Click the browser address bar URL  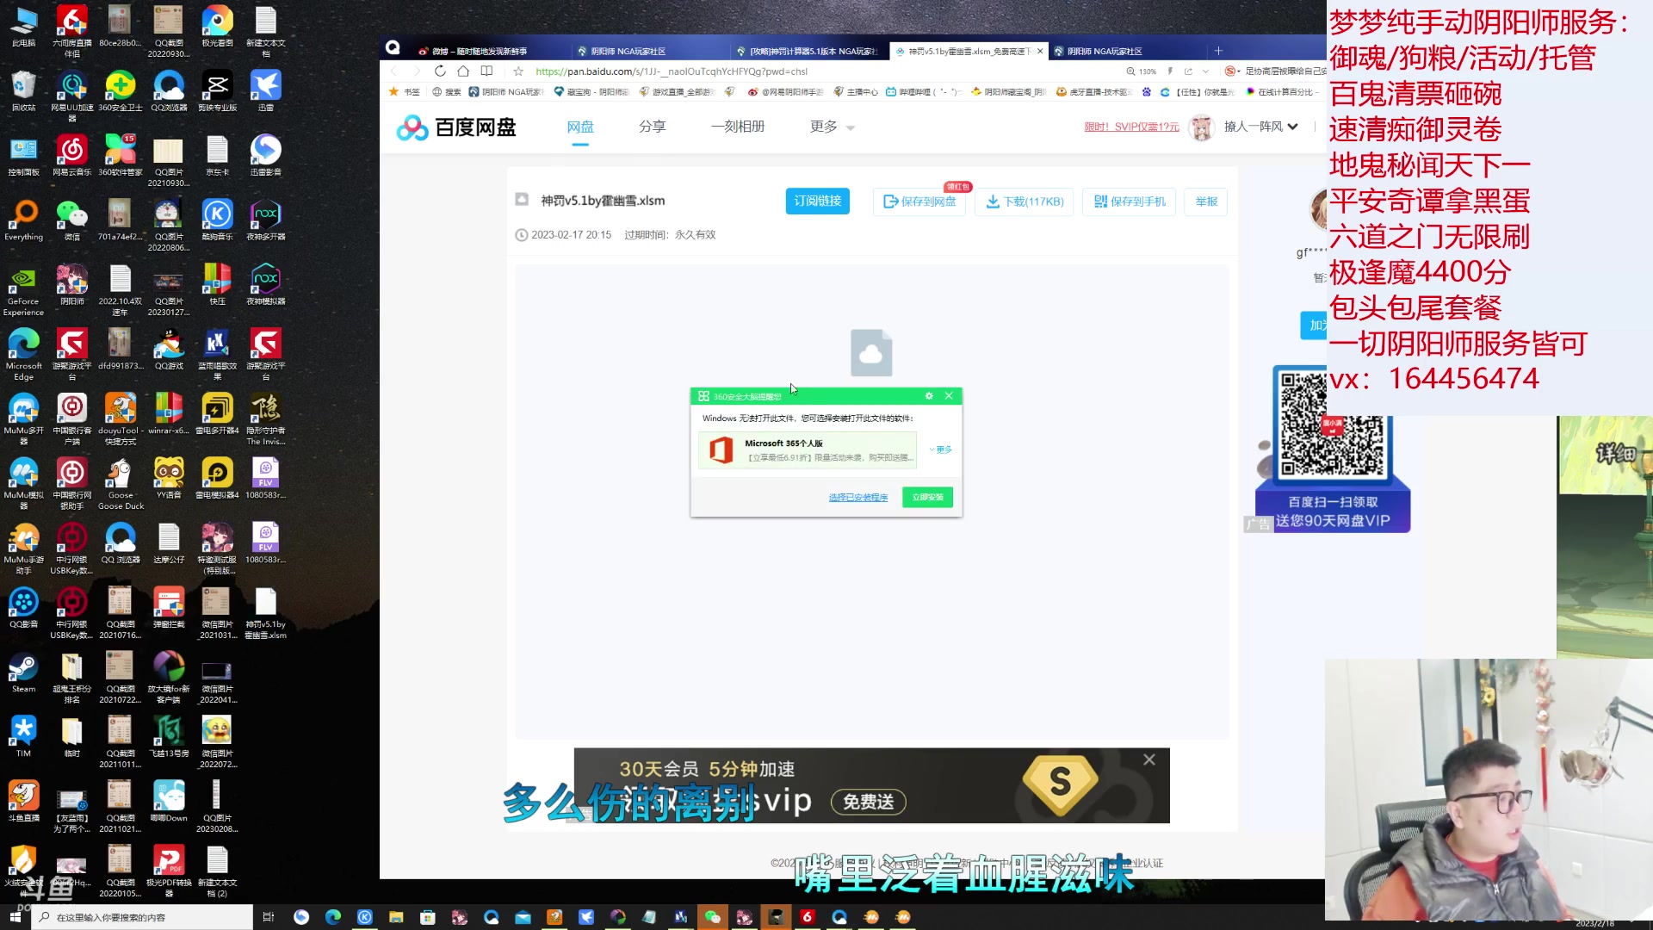[x=672, y=71]
